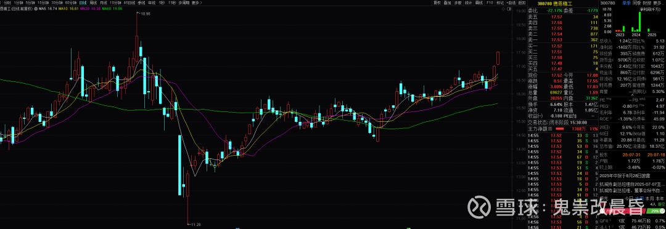Toggle the 标记 mark option

click(500, 2)
